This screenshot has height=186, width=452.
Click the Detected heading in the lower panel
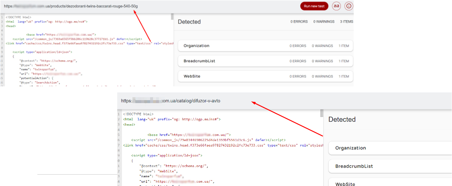click(x=342, y=120)
